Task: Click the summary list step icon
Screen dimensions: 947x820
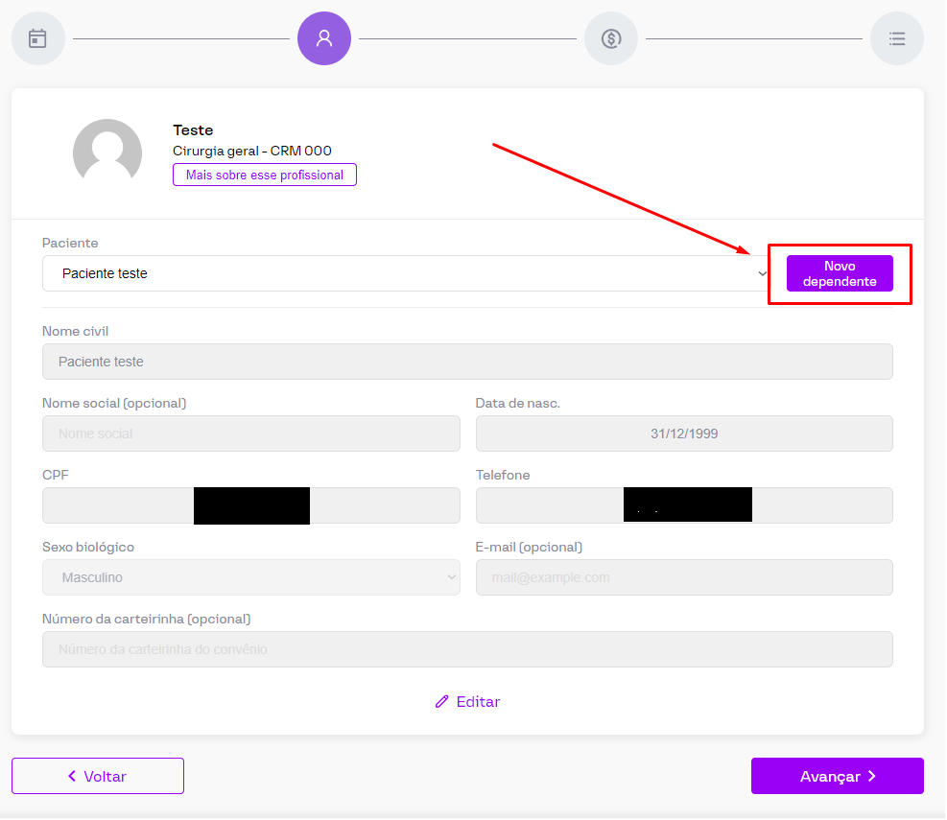Action: (x=897, y=38)
